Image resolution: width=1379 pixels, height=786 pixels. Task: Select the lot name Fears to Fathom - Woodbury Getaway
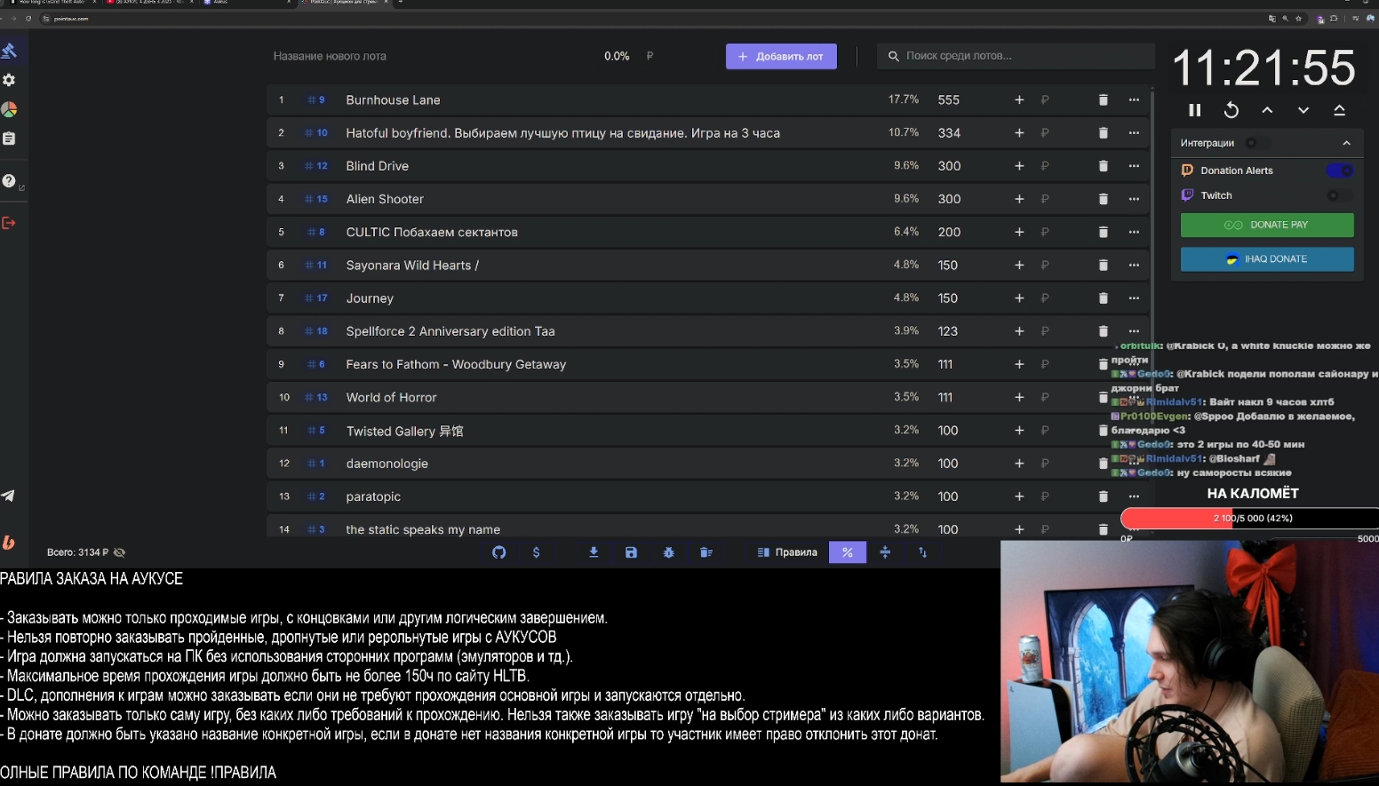tap(456, 364)
